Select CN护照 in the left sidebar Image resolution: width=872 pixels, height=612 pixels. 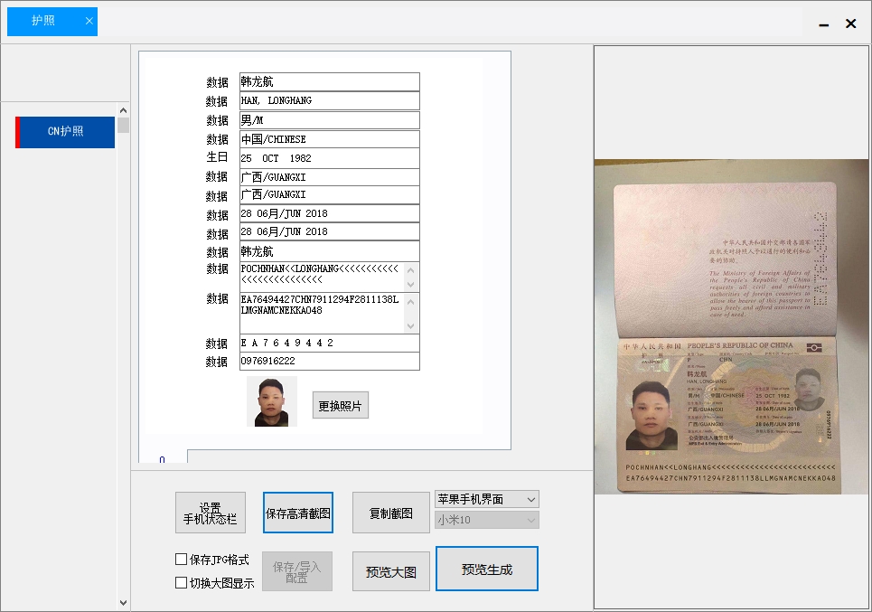(x=63, y=132)
